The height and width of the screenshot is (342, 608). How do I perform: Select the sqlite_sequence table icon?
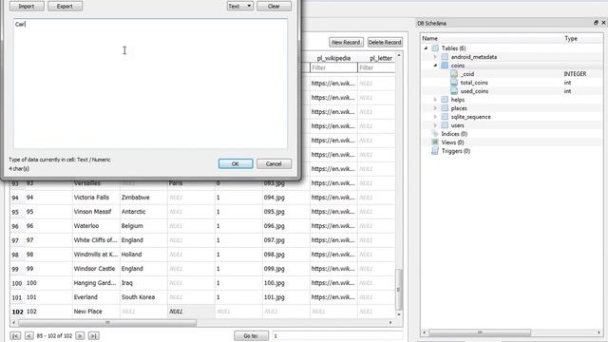[445, 116]
